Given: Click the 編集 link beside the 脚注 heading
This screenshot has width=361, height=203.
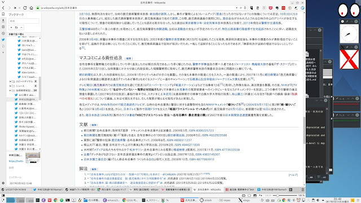Looking at the screenshot, I should [x=94, y=169].
